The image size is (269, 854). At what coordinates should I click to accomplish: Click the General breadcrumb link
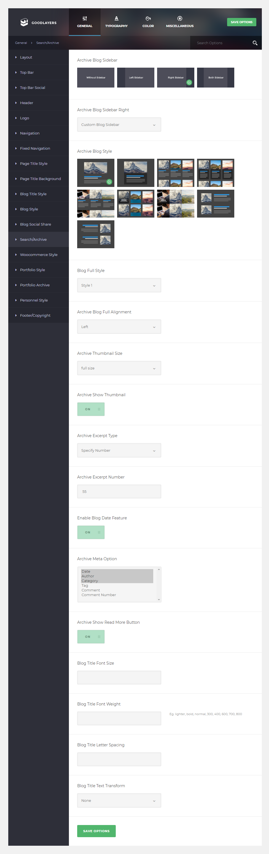click(x=21, y=43)
